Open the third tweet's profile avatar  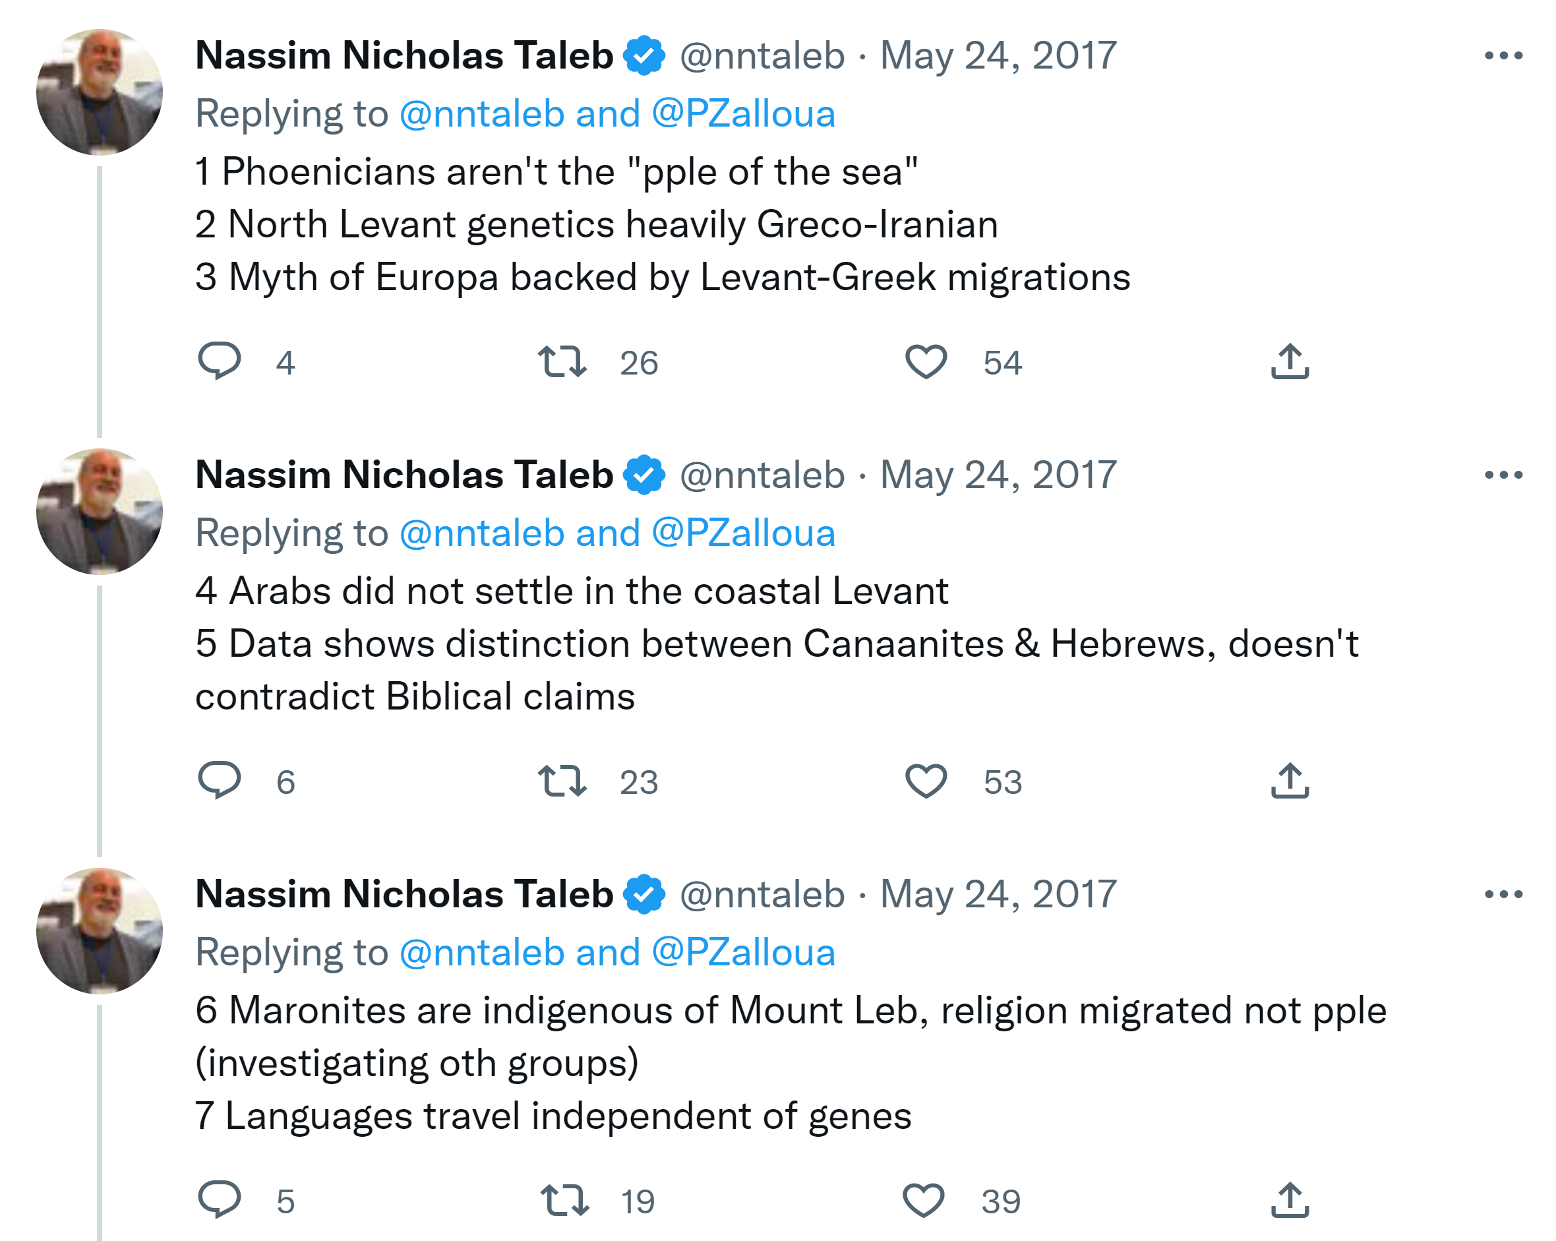coord(100,930)
